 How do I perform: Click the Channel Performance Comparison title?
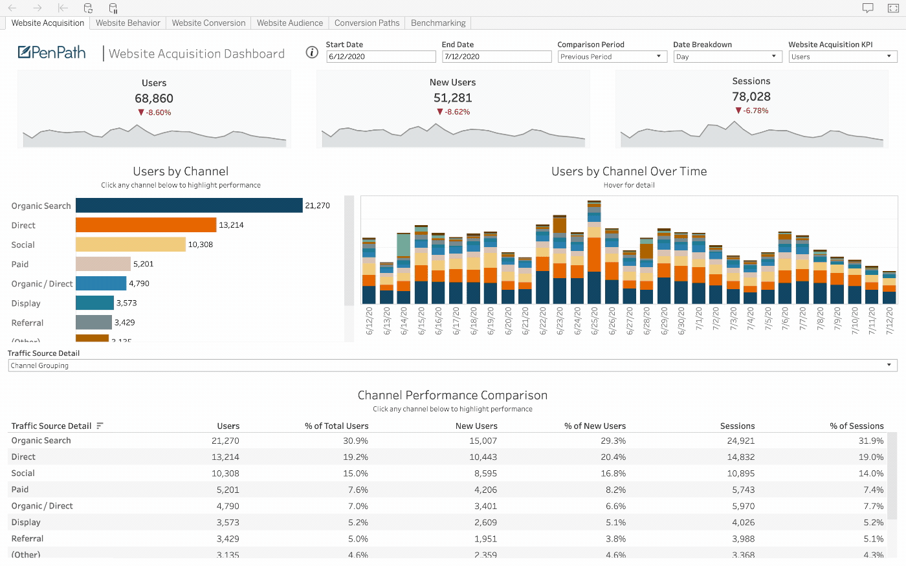(x=452, y=395)
